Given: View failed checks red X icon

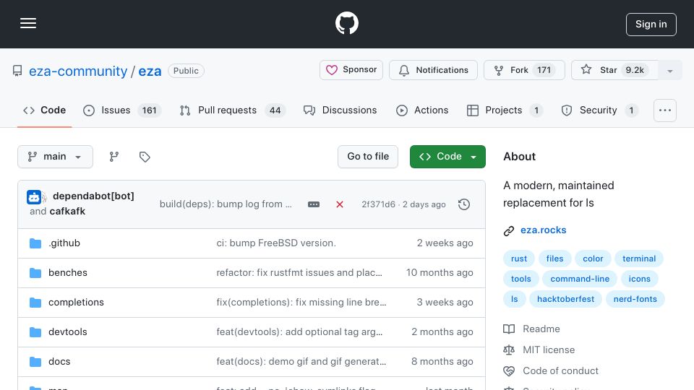Looking at the screenshot, I should click(x=340, y=204).
